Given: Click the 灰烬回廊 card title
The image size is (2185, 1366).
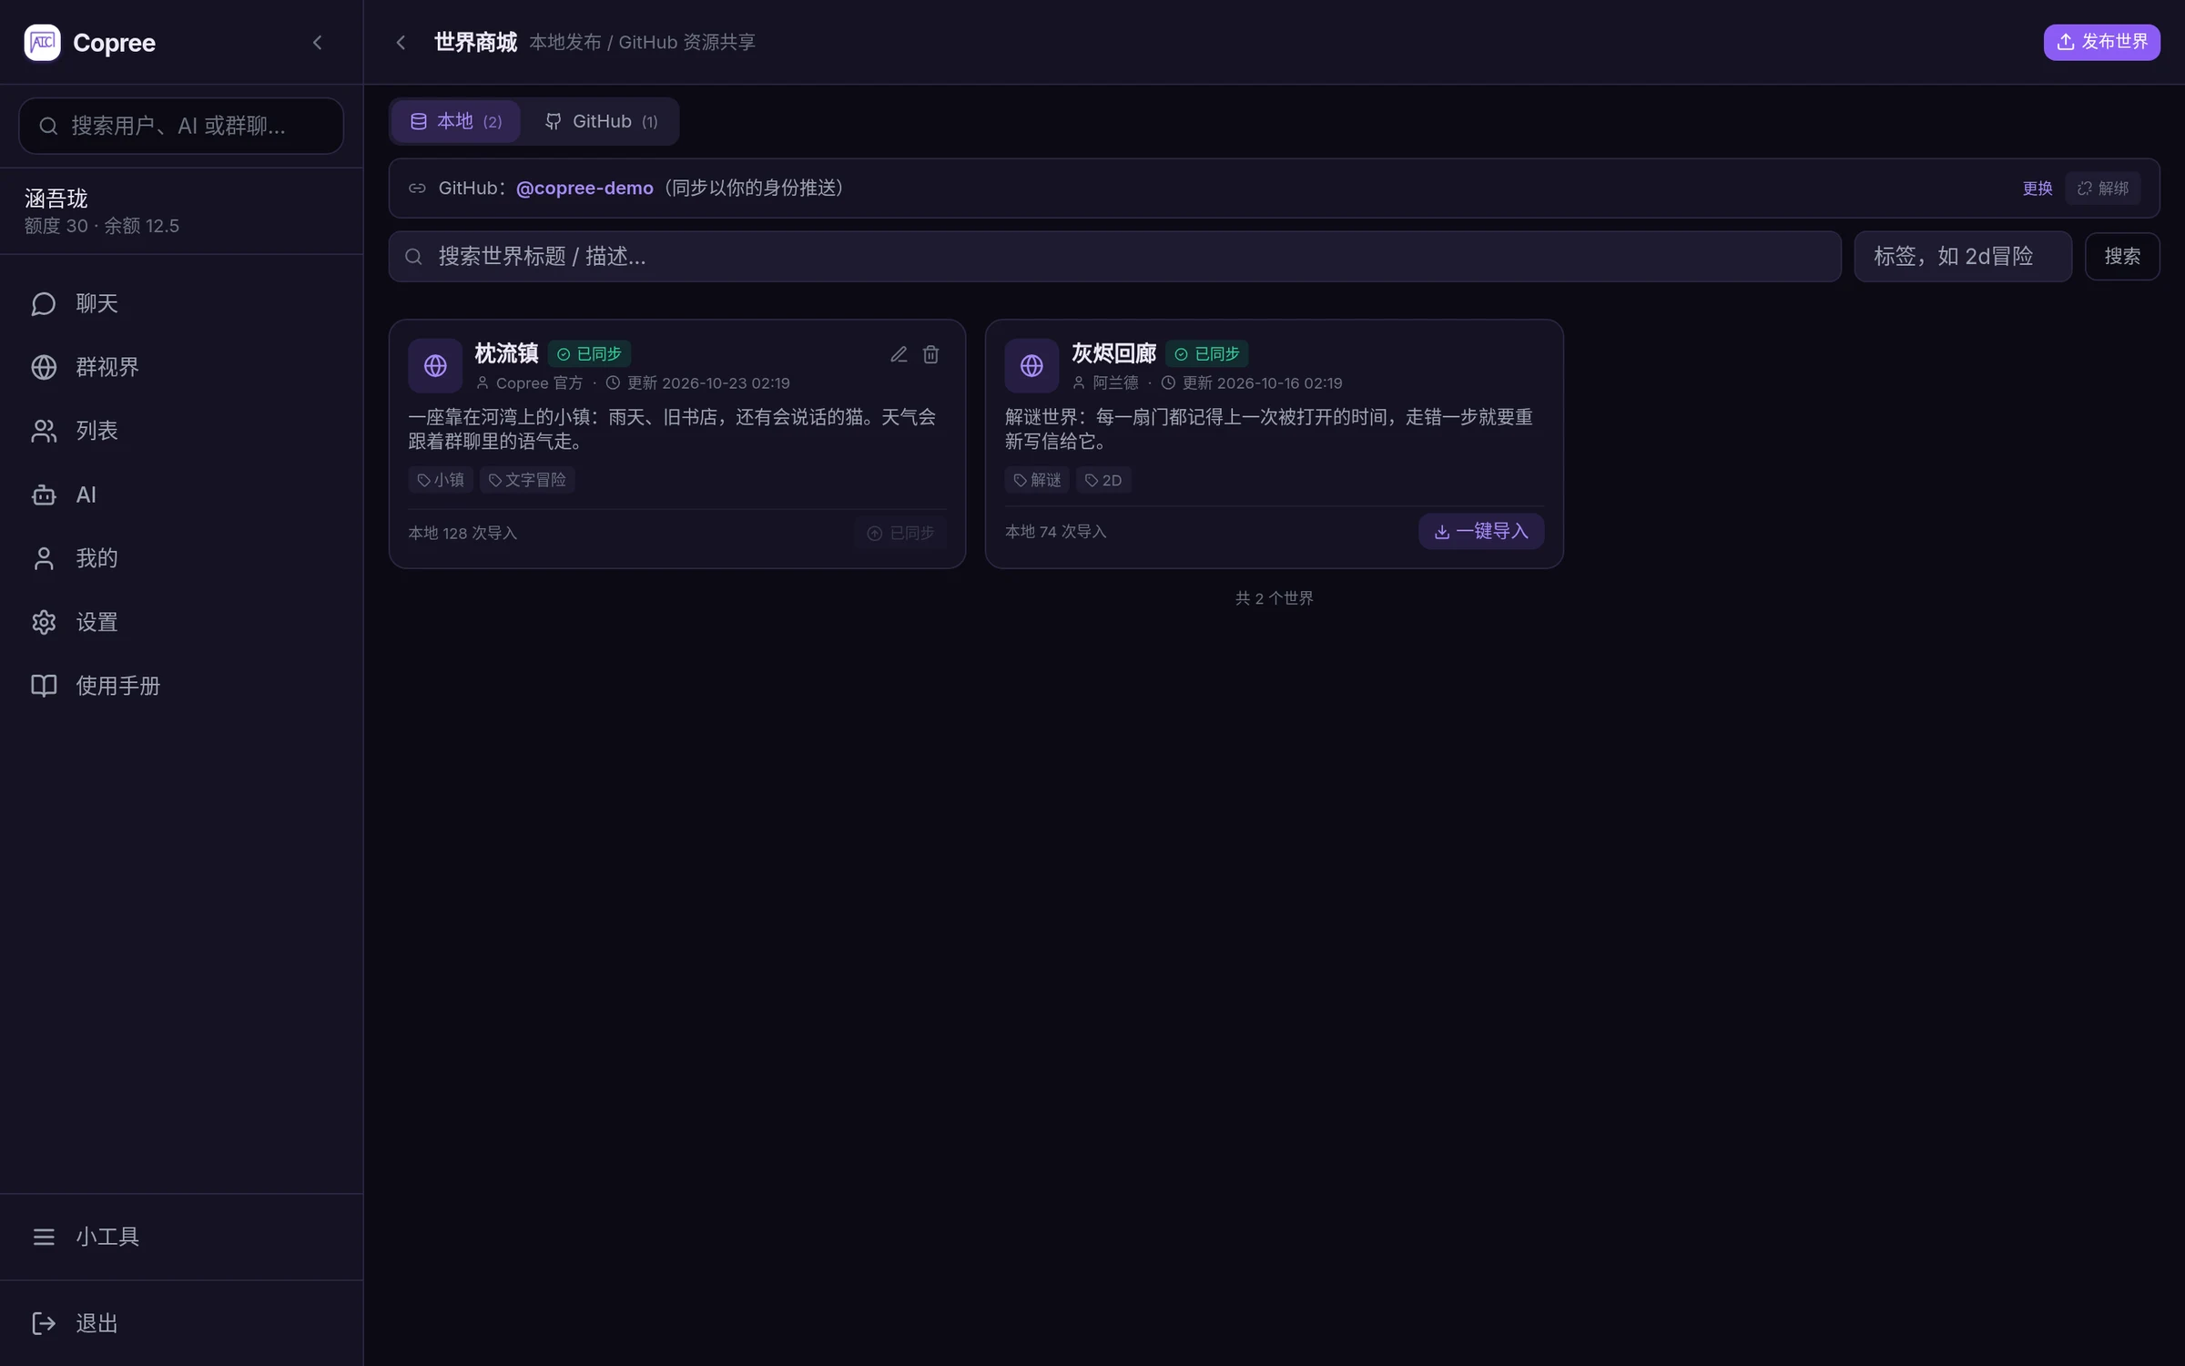Looking at the screenshot, I should tap(1113, 353).
